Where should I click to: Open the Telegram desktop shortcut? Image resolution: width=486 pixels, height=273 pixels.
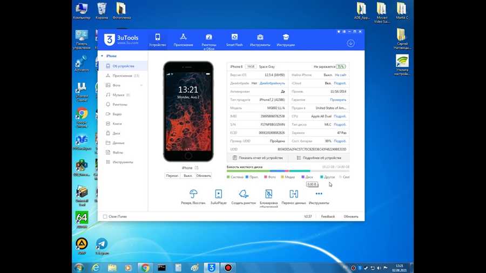(102, 247)
